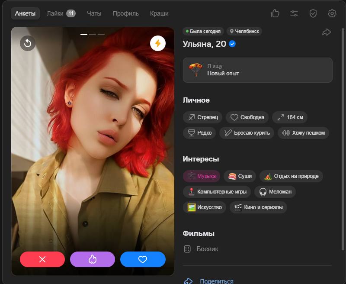Go to the Профиль tab
The image size is (346, 284).
(x=125, y=13)
